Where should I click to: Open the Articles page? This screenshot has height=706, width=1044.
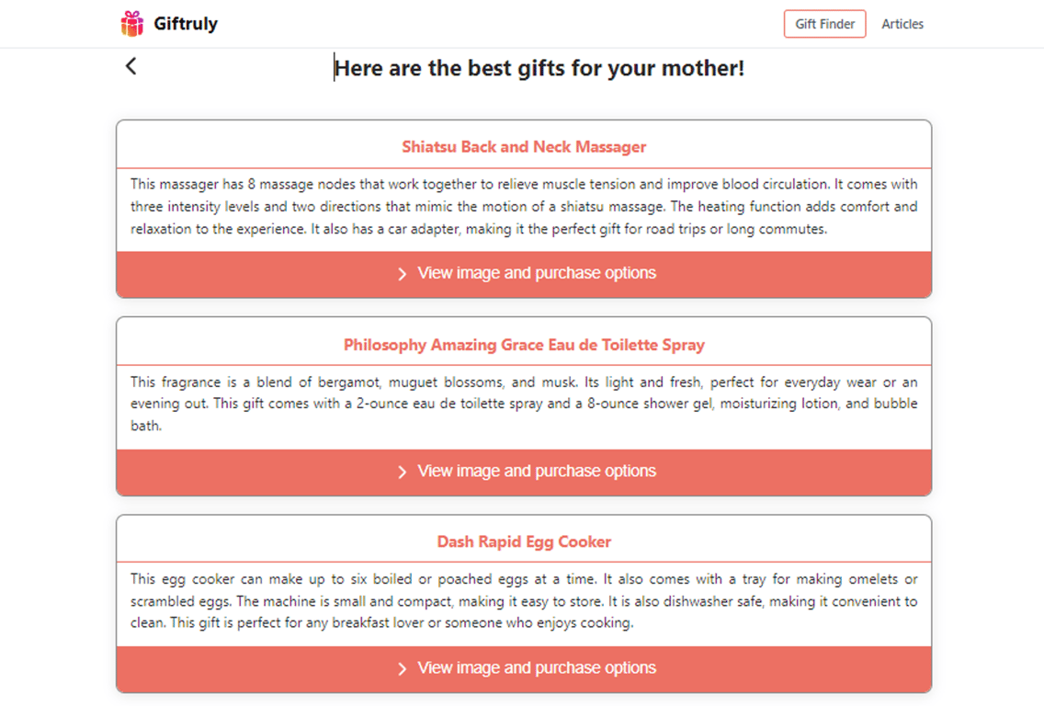click(x=902, y=24)
